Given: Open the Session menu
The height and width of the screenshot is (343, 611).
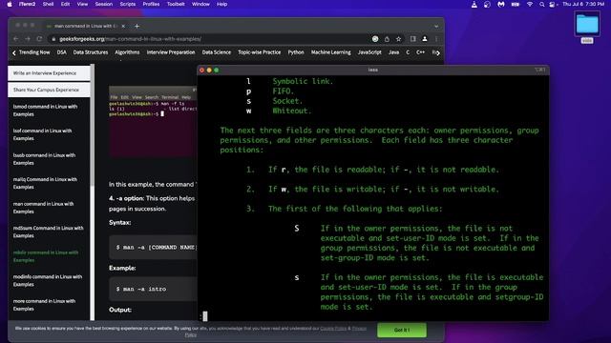Looking at the screenshot, I should pos(104,4).
